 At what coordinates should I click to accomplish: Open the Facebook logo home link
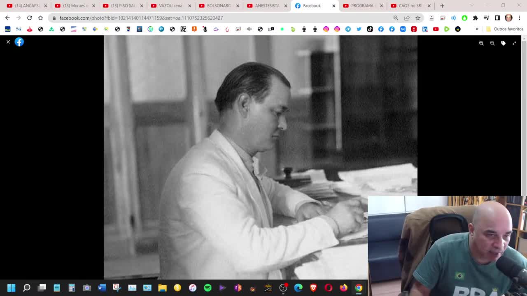tap(19, 42)
